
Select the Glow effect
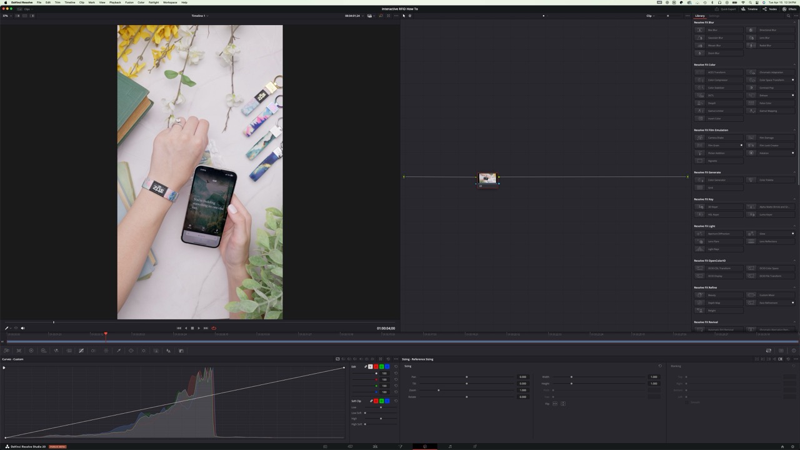click(x=771, y=234)
